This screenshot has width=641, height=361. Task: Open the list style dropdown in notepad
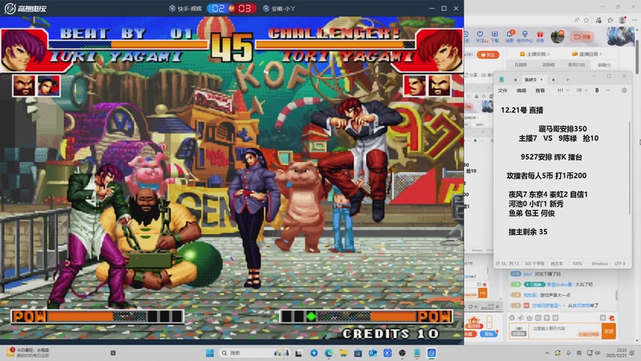click(582, 90)
